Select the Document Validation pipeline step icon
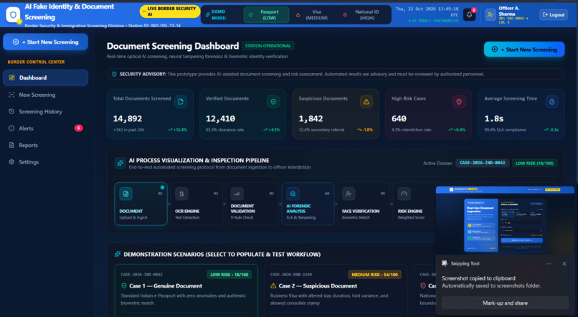Screen dimensions: 578x317 pos(237,194)
